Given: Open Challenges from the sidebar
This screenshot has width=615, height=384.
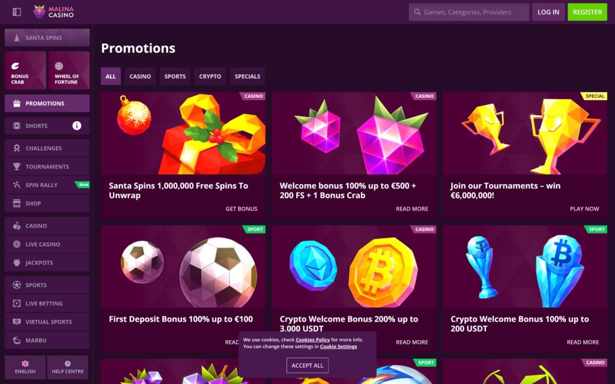Looking at the screenshot, I should (x=47, y=148).
